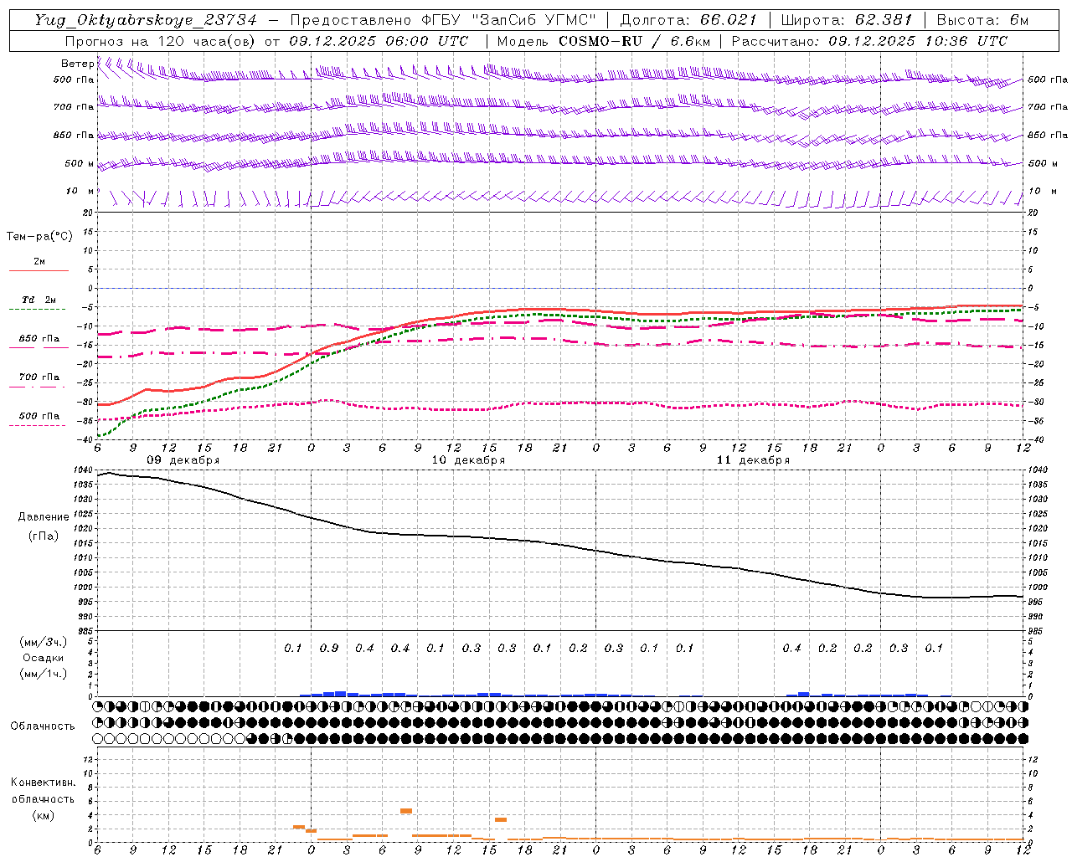Click the Ветер wind panel label
The width and height of the screenshot is (1072, 857).
[x=78, y=64]
